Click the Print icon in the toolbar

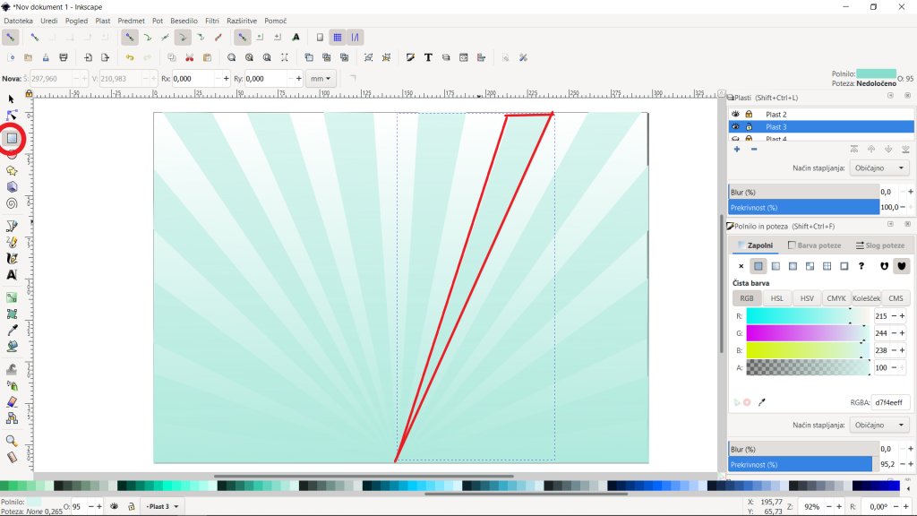pos(64,57)
